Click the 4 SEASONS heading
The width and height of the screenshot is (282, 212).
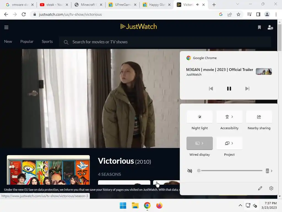pos(109,174)
